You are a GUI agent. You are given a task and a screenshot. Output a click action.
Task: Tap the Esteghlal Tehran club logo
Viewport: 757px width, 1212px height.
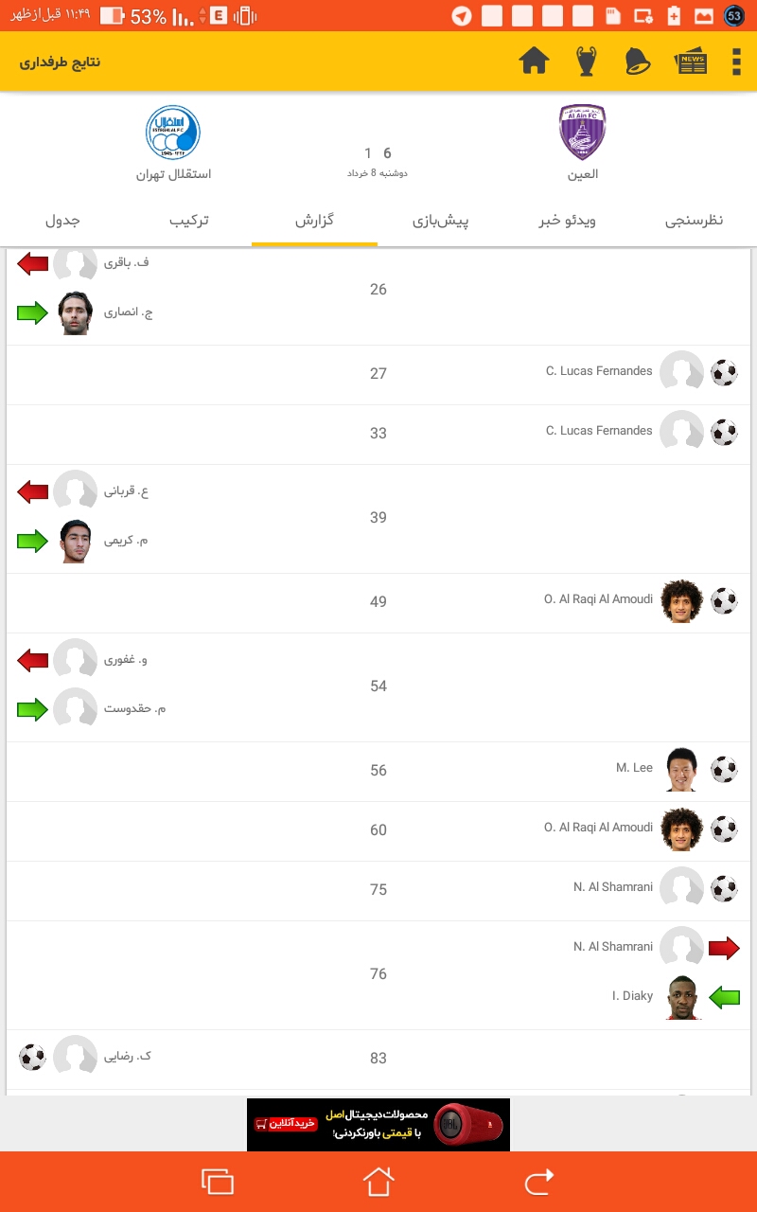click(173, 132)
